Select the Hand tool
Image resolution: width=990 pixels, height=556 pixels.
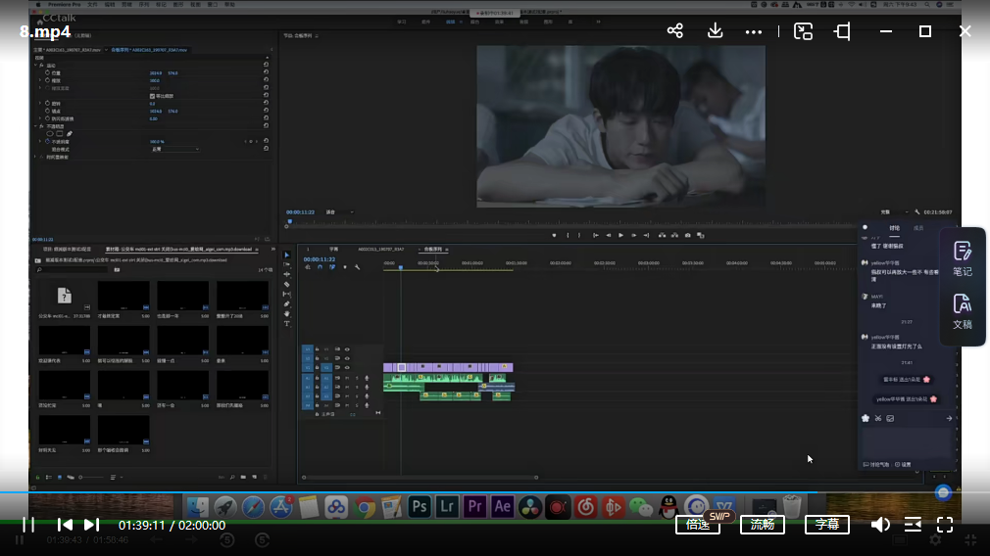[286, 313]
